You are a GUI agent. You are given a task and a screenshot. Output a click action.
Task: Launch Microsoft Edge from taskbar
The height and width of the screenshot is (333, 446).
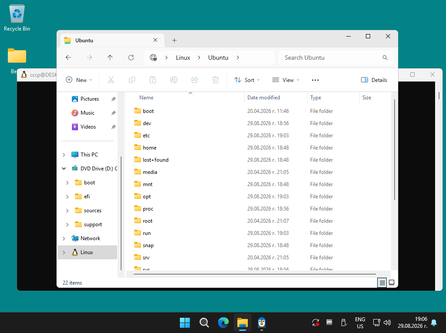coord(223,323)
